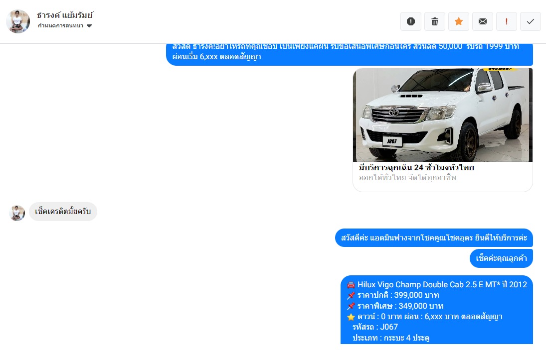Open profile picture of ธำรงค์ แย้มรัมย์ in header

pyautogui.click(x=18, y=21)
